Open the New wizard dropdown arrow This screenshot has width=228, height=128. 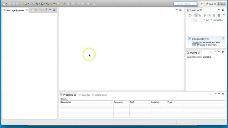point(6,4)
